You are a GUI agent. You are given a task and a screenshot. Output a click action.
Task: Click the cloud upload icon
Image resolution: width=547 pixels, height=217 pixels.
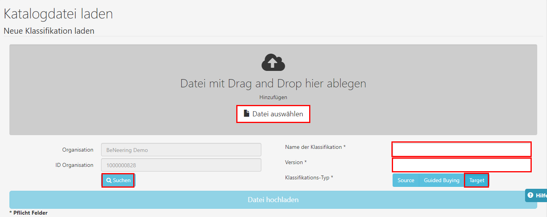click(273, 63)
